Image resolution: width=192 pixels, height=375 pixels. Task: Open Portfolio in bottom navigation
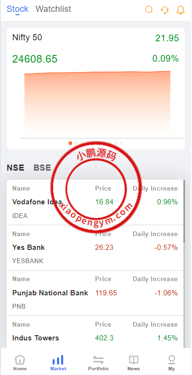click(98, 363)
